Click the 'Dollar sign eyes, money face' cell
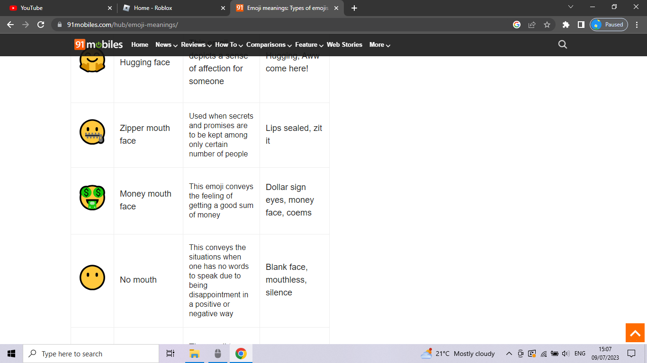This screenshot has height=363, width=647. 294,200
